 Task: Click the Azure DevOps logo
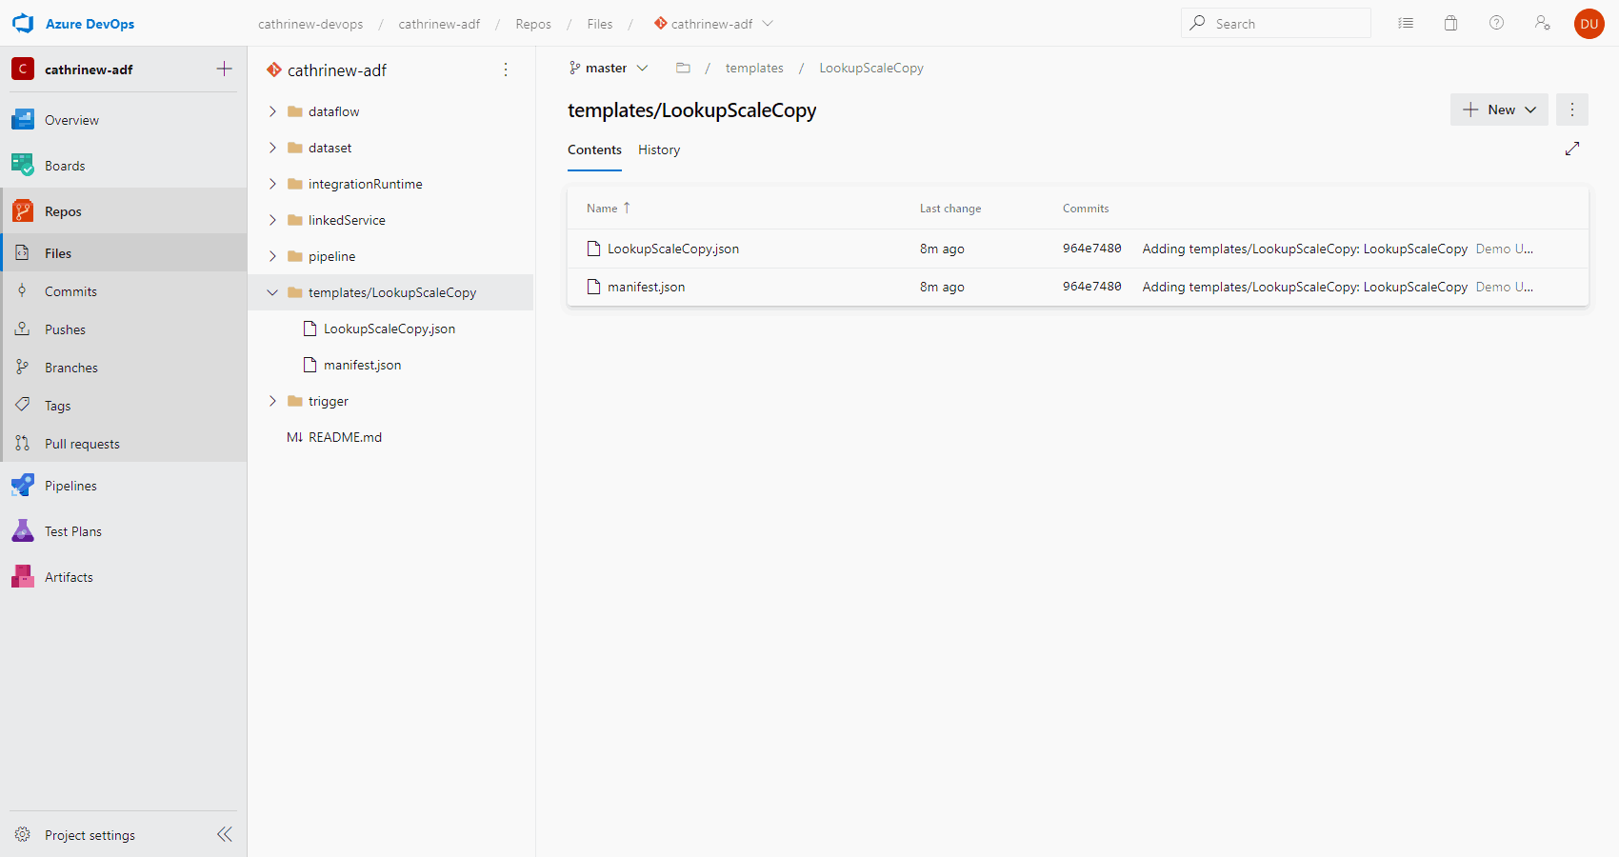point(23,24)
